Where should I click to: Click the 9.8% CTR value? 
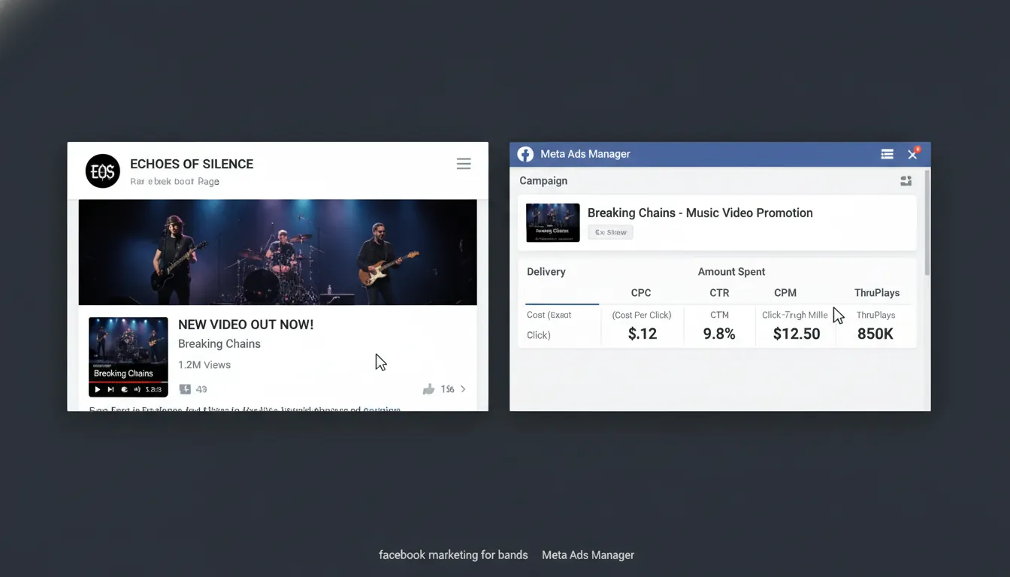(719, 334)
